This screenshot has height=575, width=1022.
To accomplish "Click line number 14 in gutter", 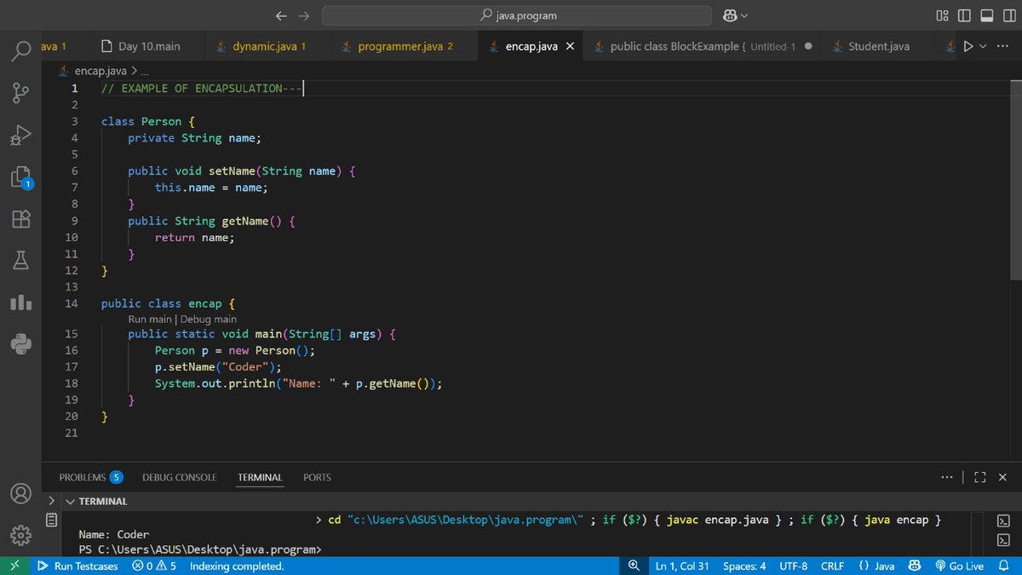I will (72, 303).
